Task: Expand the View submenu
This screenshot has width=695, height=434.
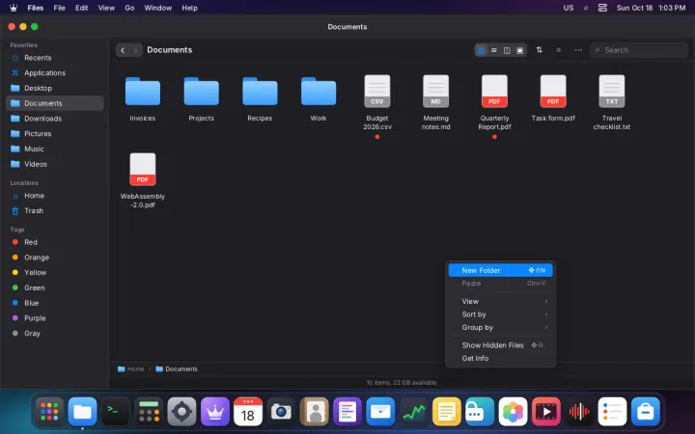Action: click(500, 301)
